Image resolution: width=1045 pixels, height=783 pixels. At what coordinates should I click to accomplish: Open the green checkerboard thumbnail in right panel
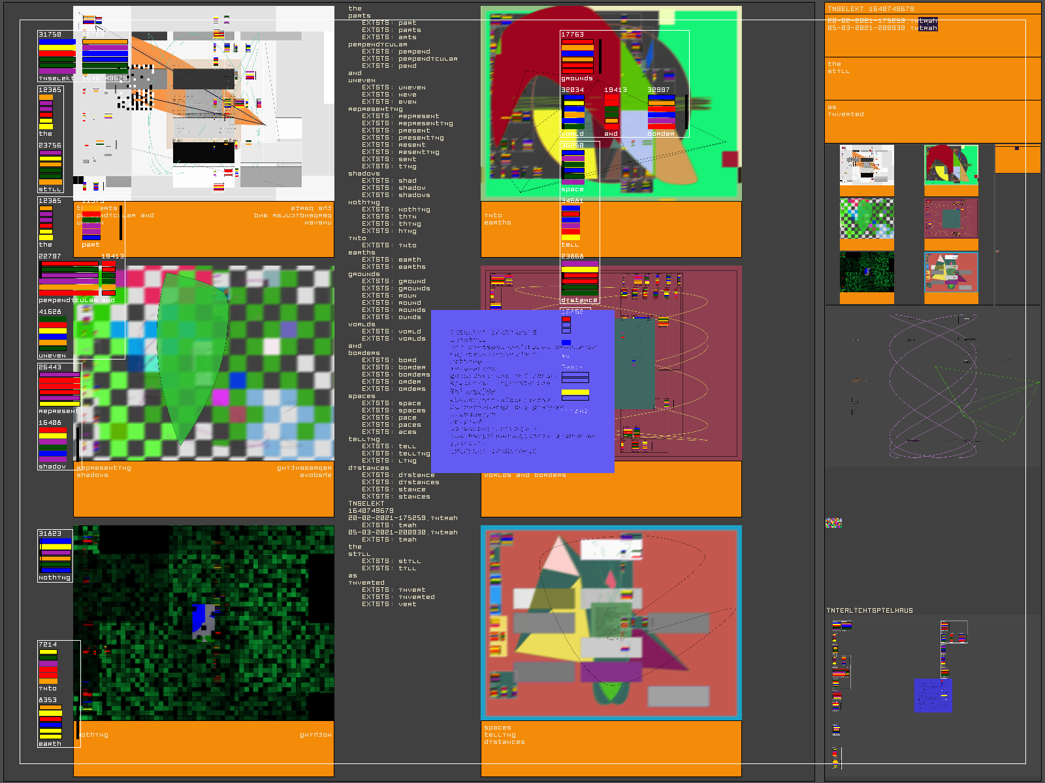(866, 219)
